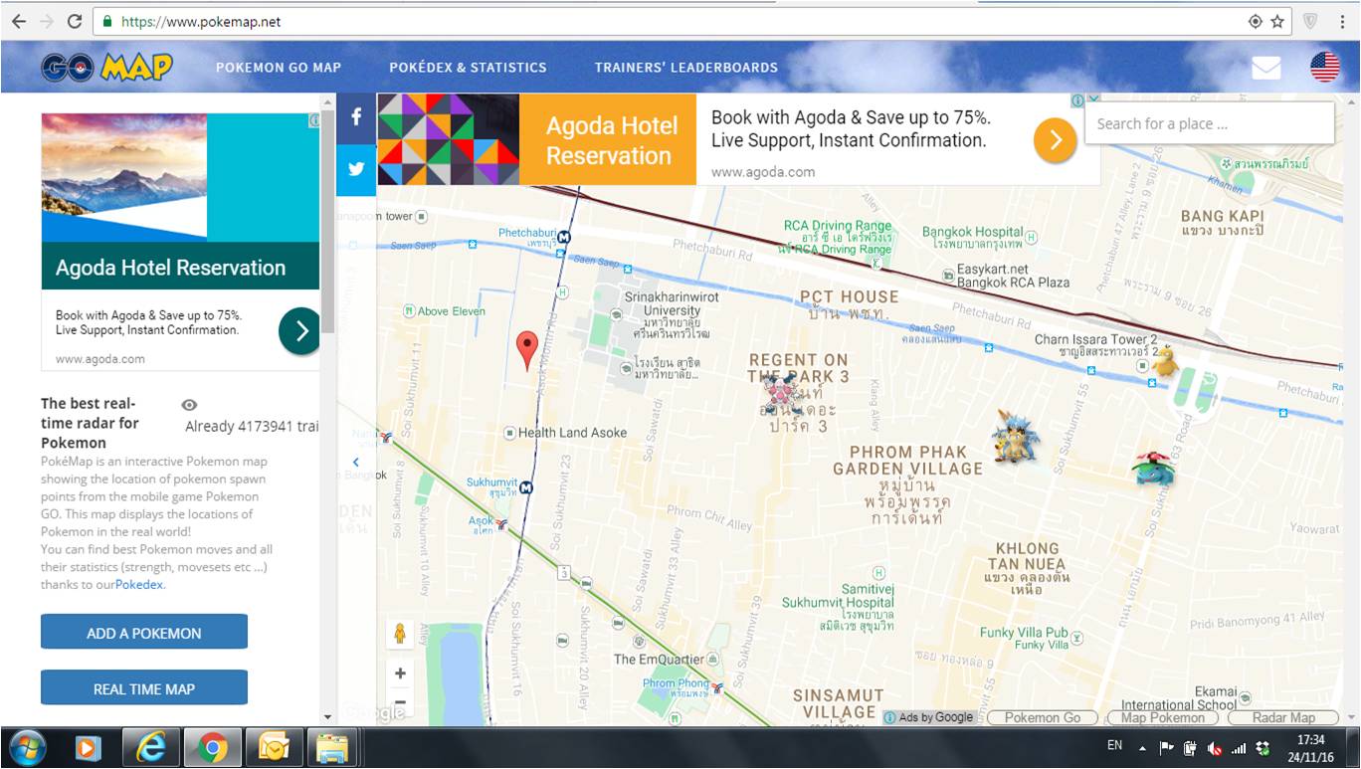Image resolution: width=1361 pixels, height=769 pixels.
Task: Click the eye icon beside trainer count
Action: pos(189,405)
